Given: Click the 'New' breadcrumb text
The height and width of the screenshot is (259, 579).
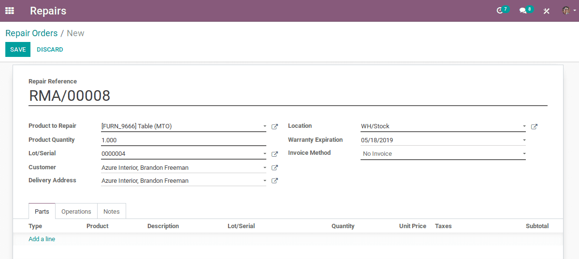Looking at the screenshot, I should point(76,33).
